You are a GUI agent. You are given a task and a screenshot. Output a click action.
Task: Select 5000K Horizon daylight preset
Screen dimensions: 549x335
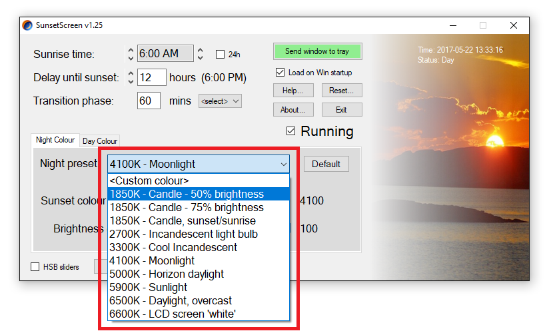[199, 274]
